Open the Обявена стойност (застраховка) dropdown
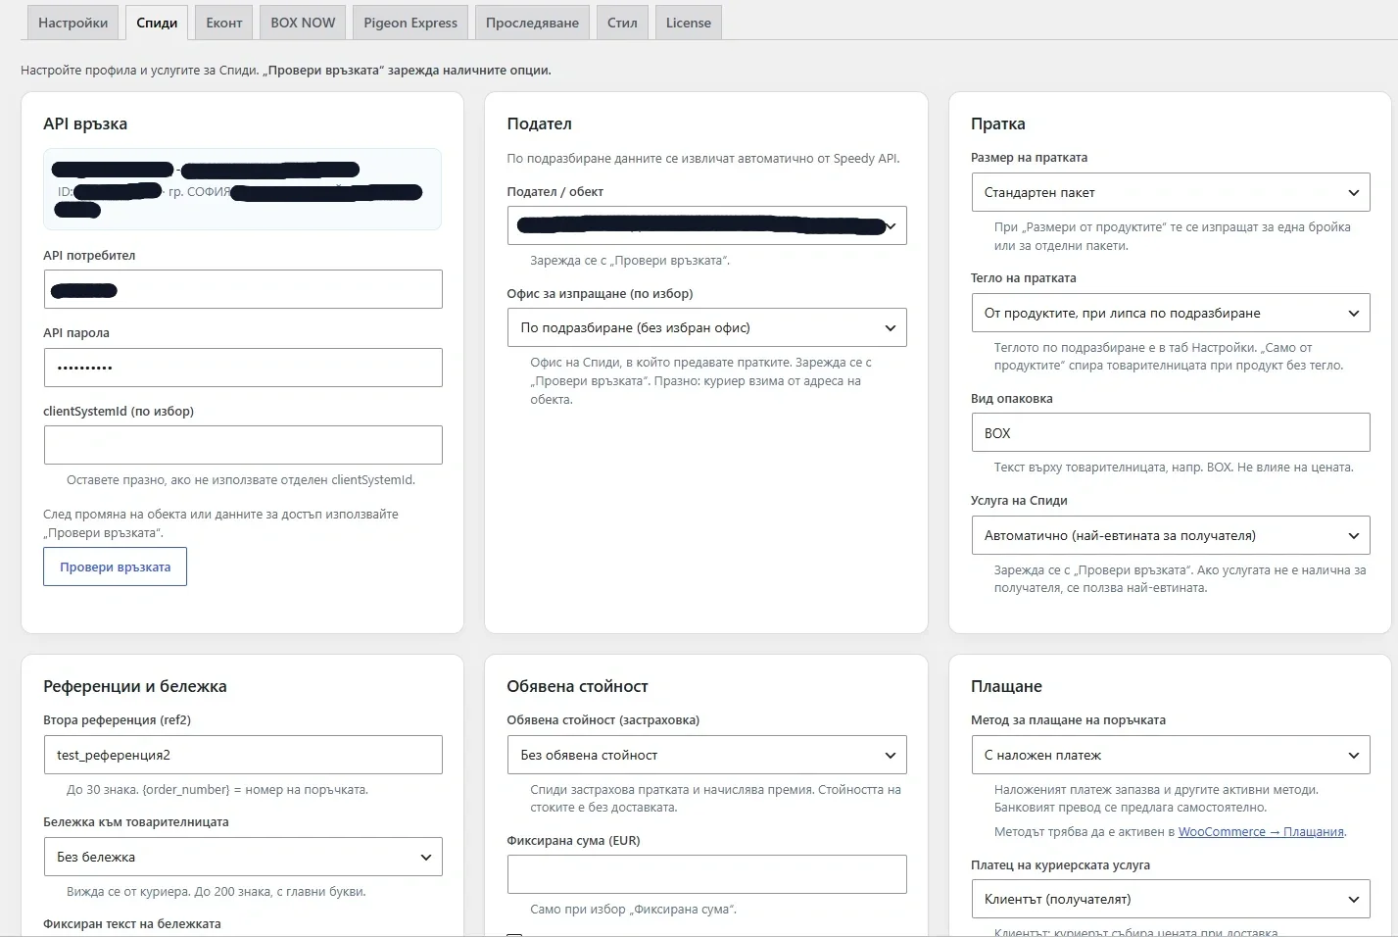Screen dimensions: 1398x937 [706, 755]
